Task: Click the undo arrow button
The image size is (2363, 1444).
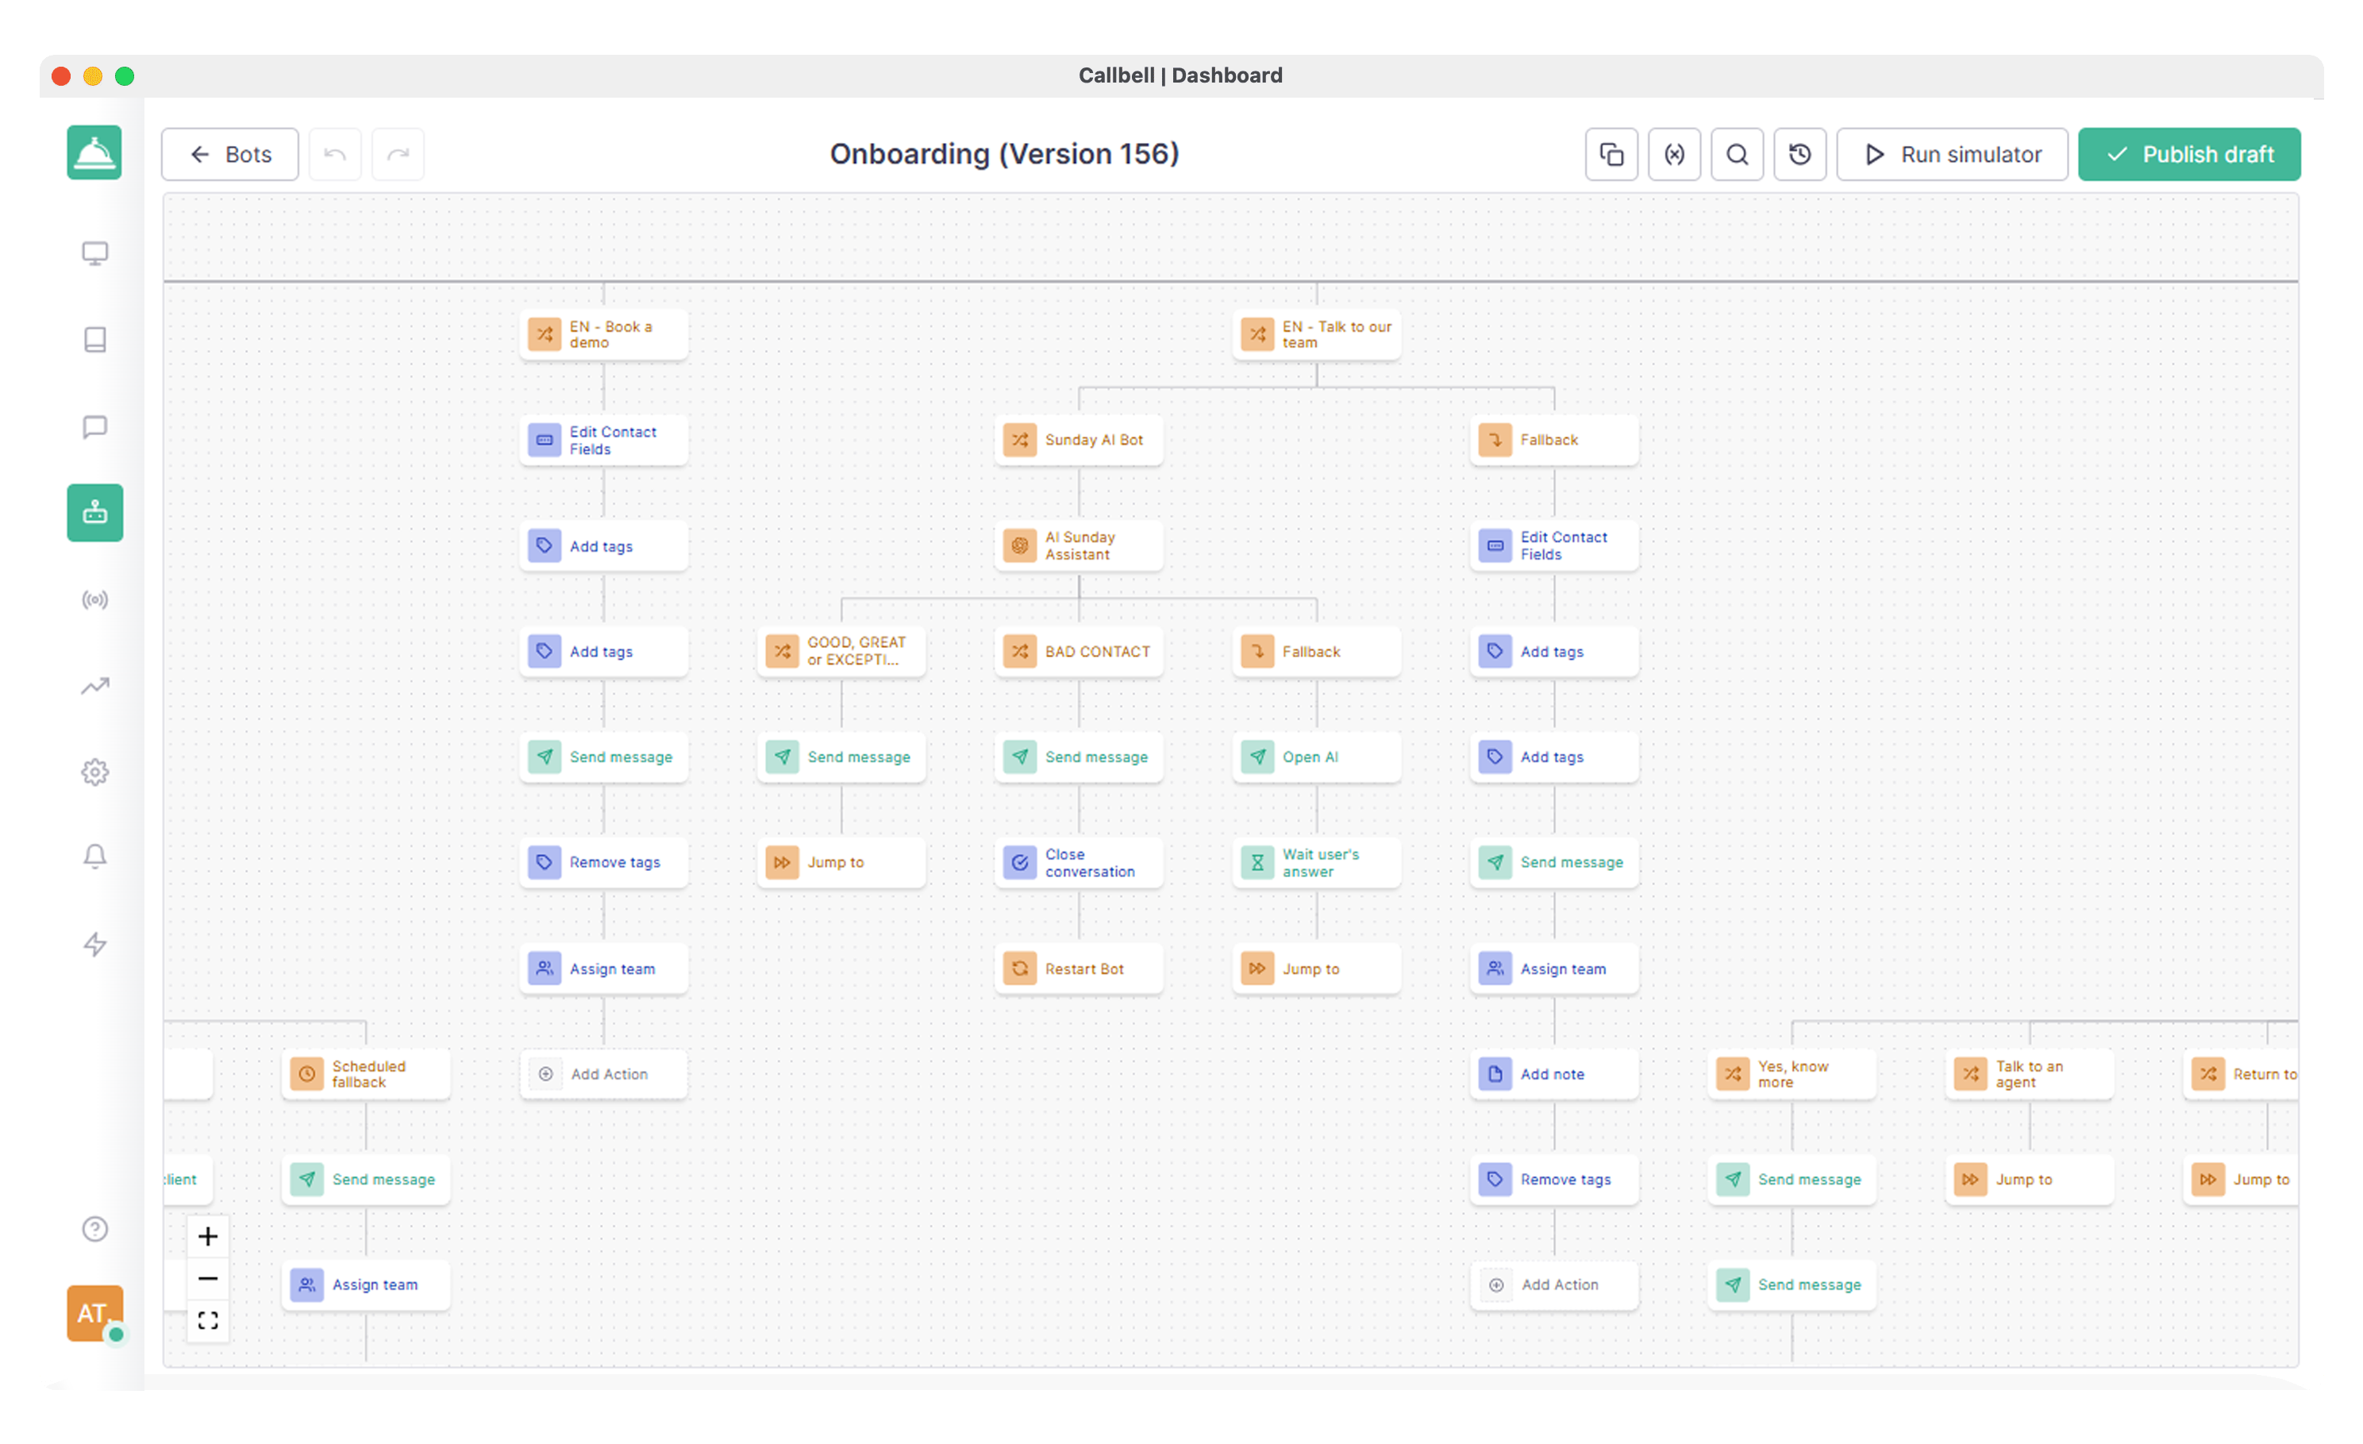Action: (x=335, y=154)
